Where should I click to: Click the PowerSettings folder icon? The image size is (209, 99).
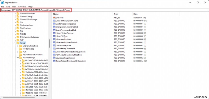(x=21, y=58)
